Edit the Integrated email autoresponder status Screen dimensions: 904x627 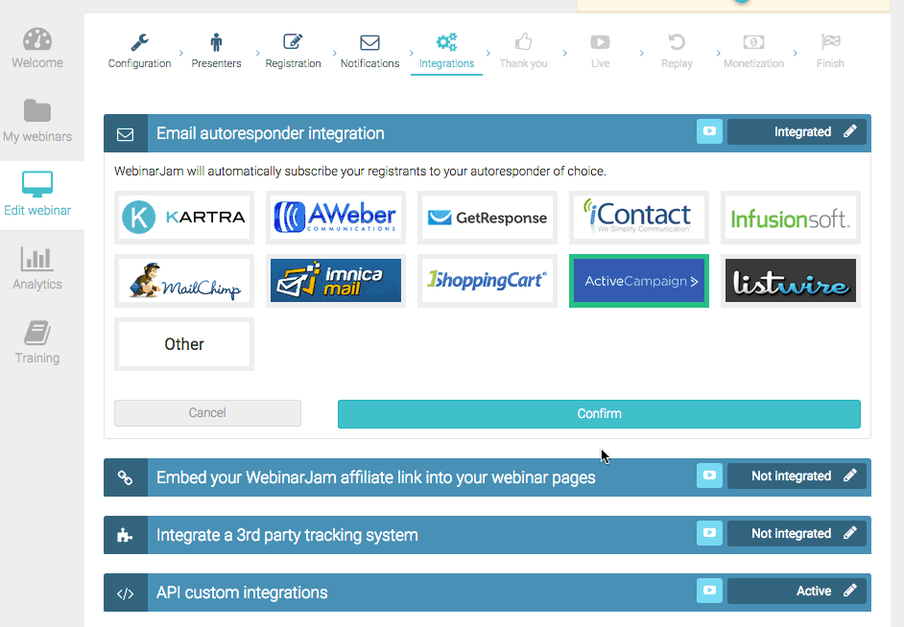(797, 132)
